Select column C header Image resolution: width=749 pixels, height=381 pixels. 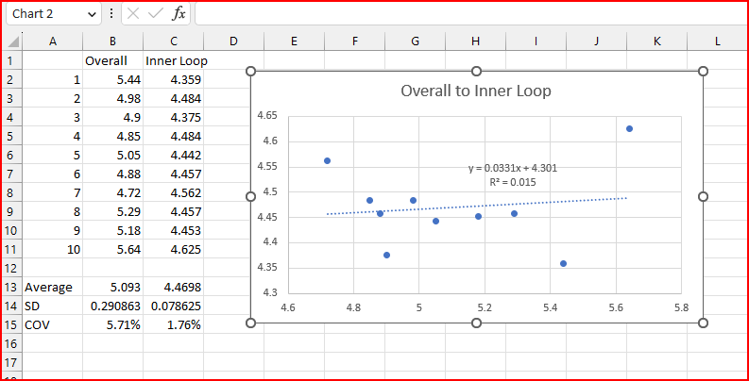click(x=174, y=41)
